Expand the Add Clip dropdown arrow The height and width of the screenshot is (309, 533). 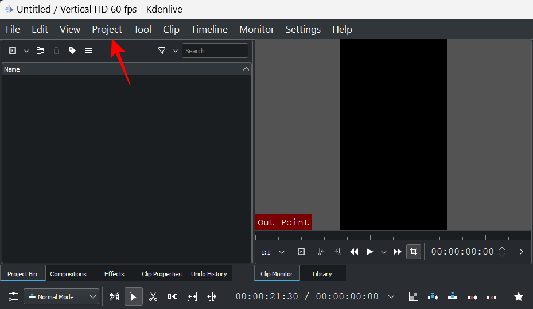[26, 51]
